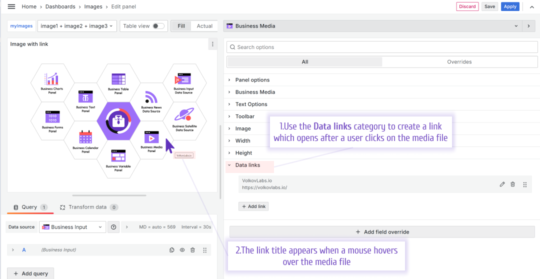The image size is (540, 279).
Task: Hide query A using eye icon
Action: click(182, 250)
